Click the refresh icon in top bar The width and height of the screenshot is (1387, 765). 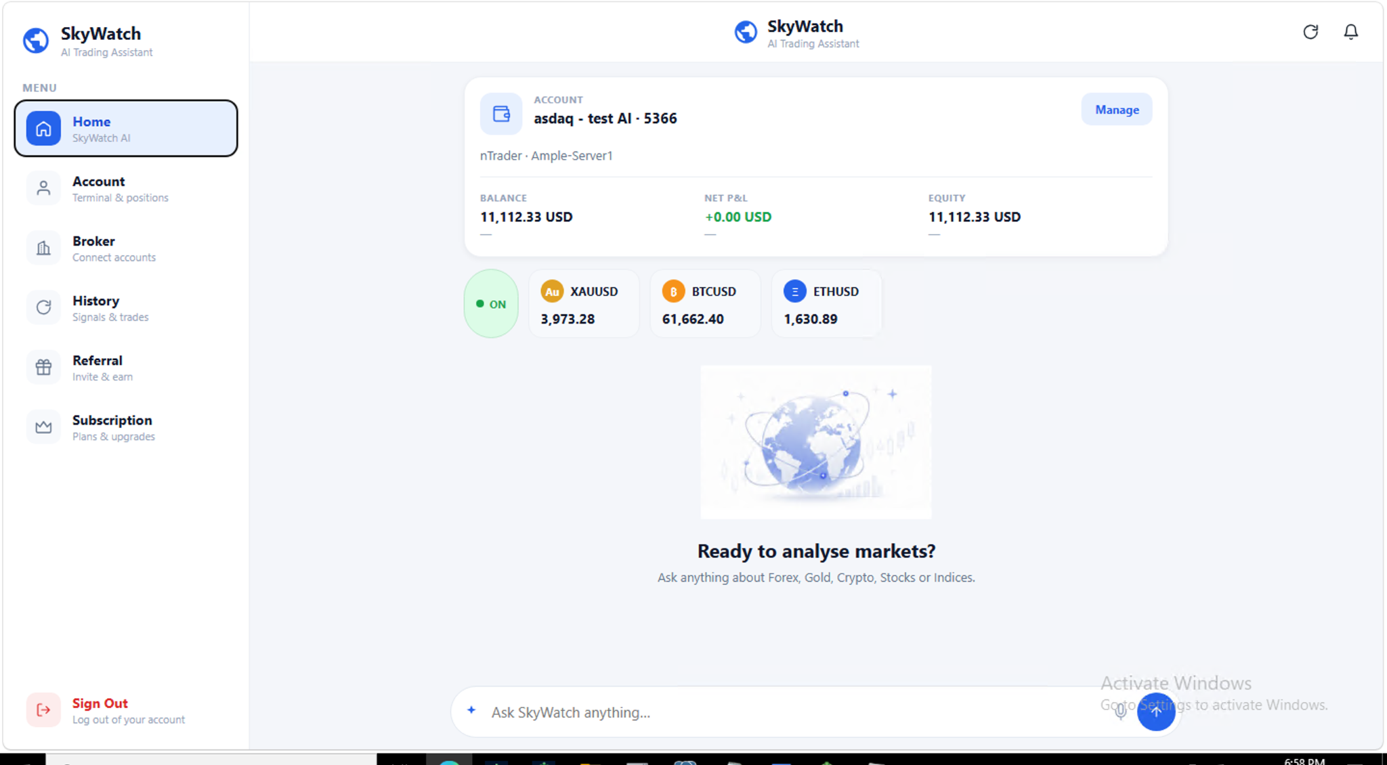coord(1310,32)
